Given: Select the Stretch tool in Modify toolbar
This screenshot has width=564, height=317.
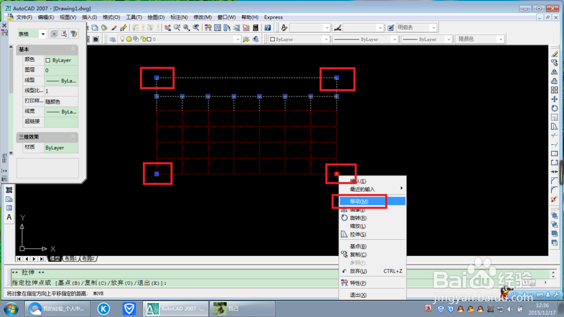Looking at the screenshot, I should [x=554, y=126].
